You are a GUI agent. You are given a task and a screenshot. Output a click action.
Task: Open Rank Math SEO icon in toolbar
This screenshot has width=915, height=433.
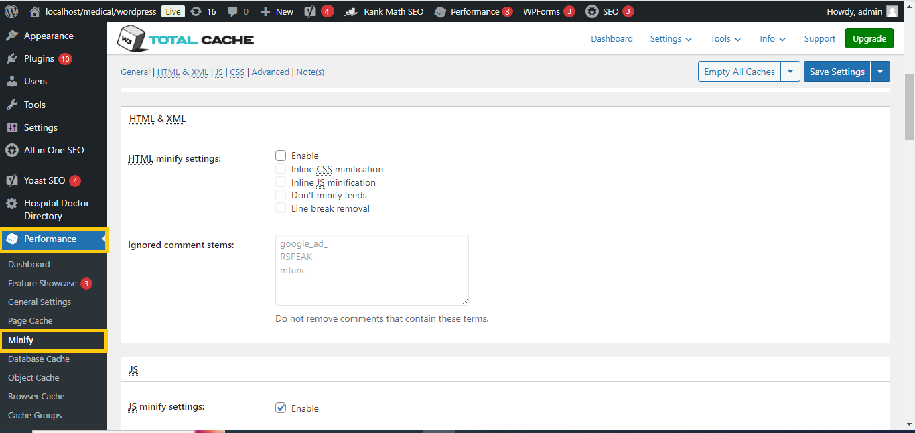tap(350, 11)
